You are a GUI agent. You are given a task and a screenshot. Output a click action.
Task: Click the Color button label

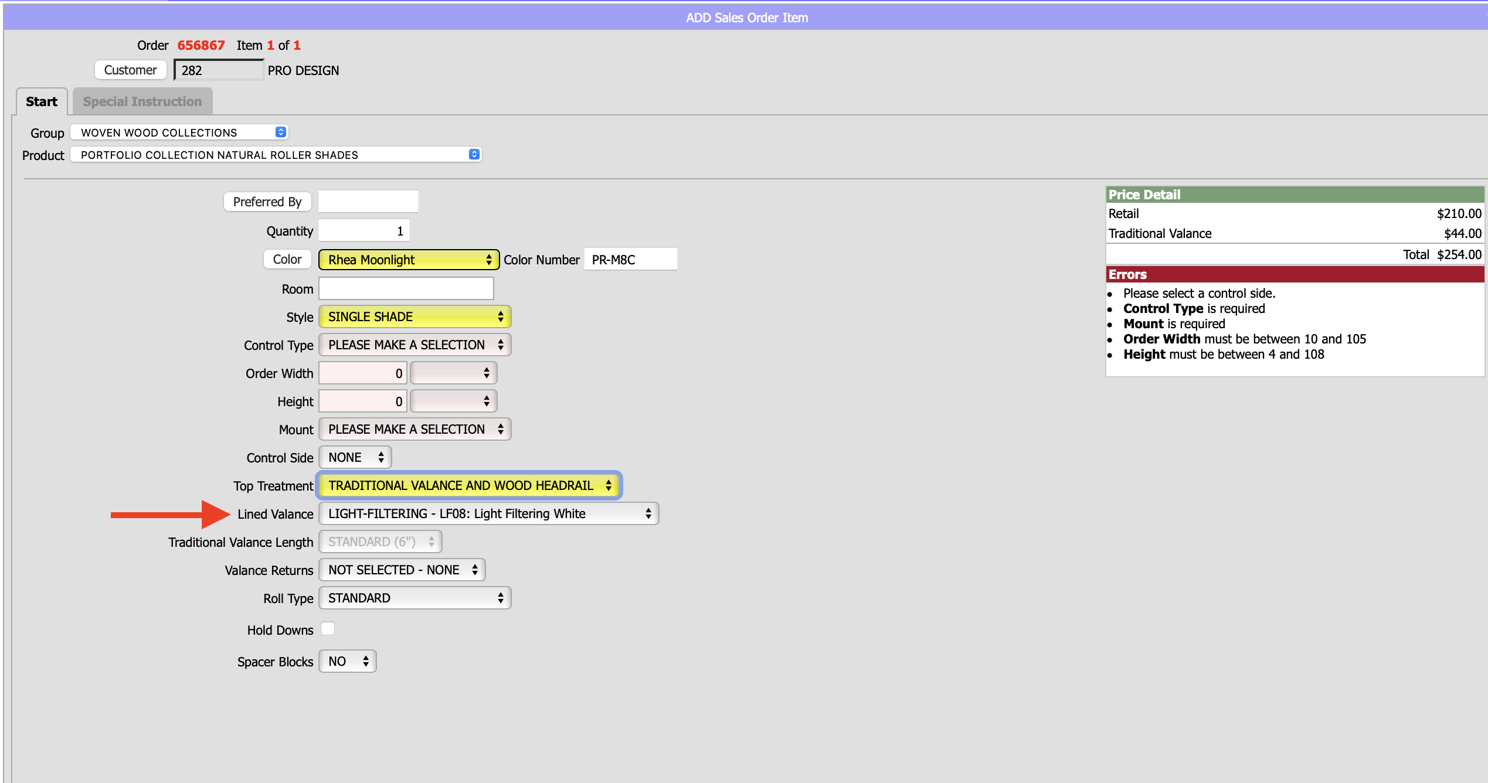[287, 259]
